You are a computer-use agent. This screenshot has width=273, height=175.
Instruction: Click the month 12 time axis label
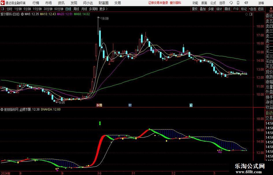click(174, 173)
